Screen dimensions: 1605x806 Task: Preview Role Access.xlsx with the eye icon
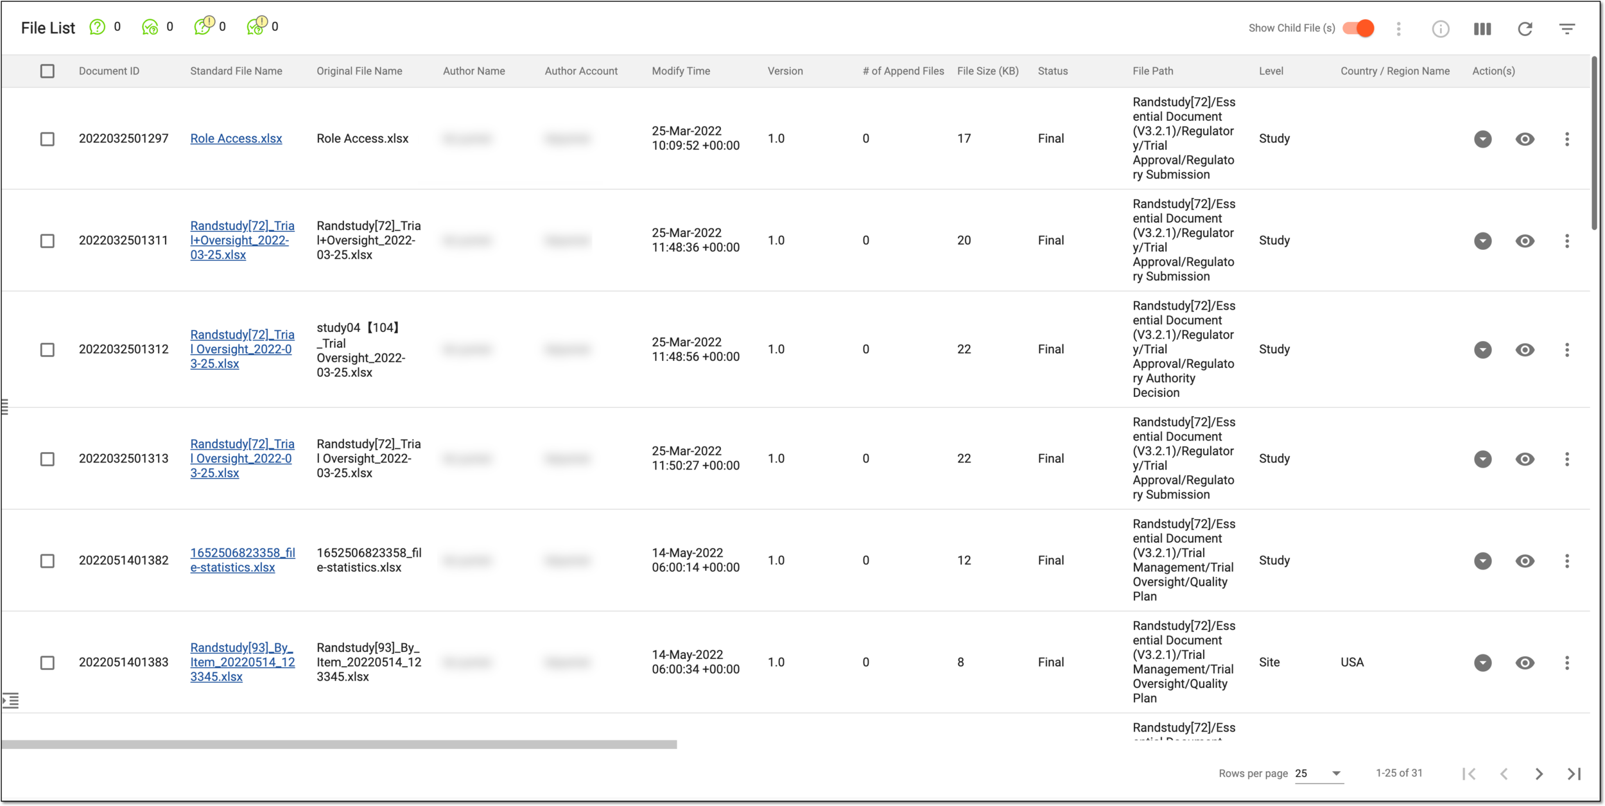(x=1525, y=139)
